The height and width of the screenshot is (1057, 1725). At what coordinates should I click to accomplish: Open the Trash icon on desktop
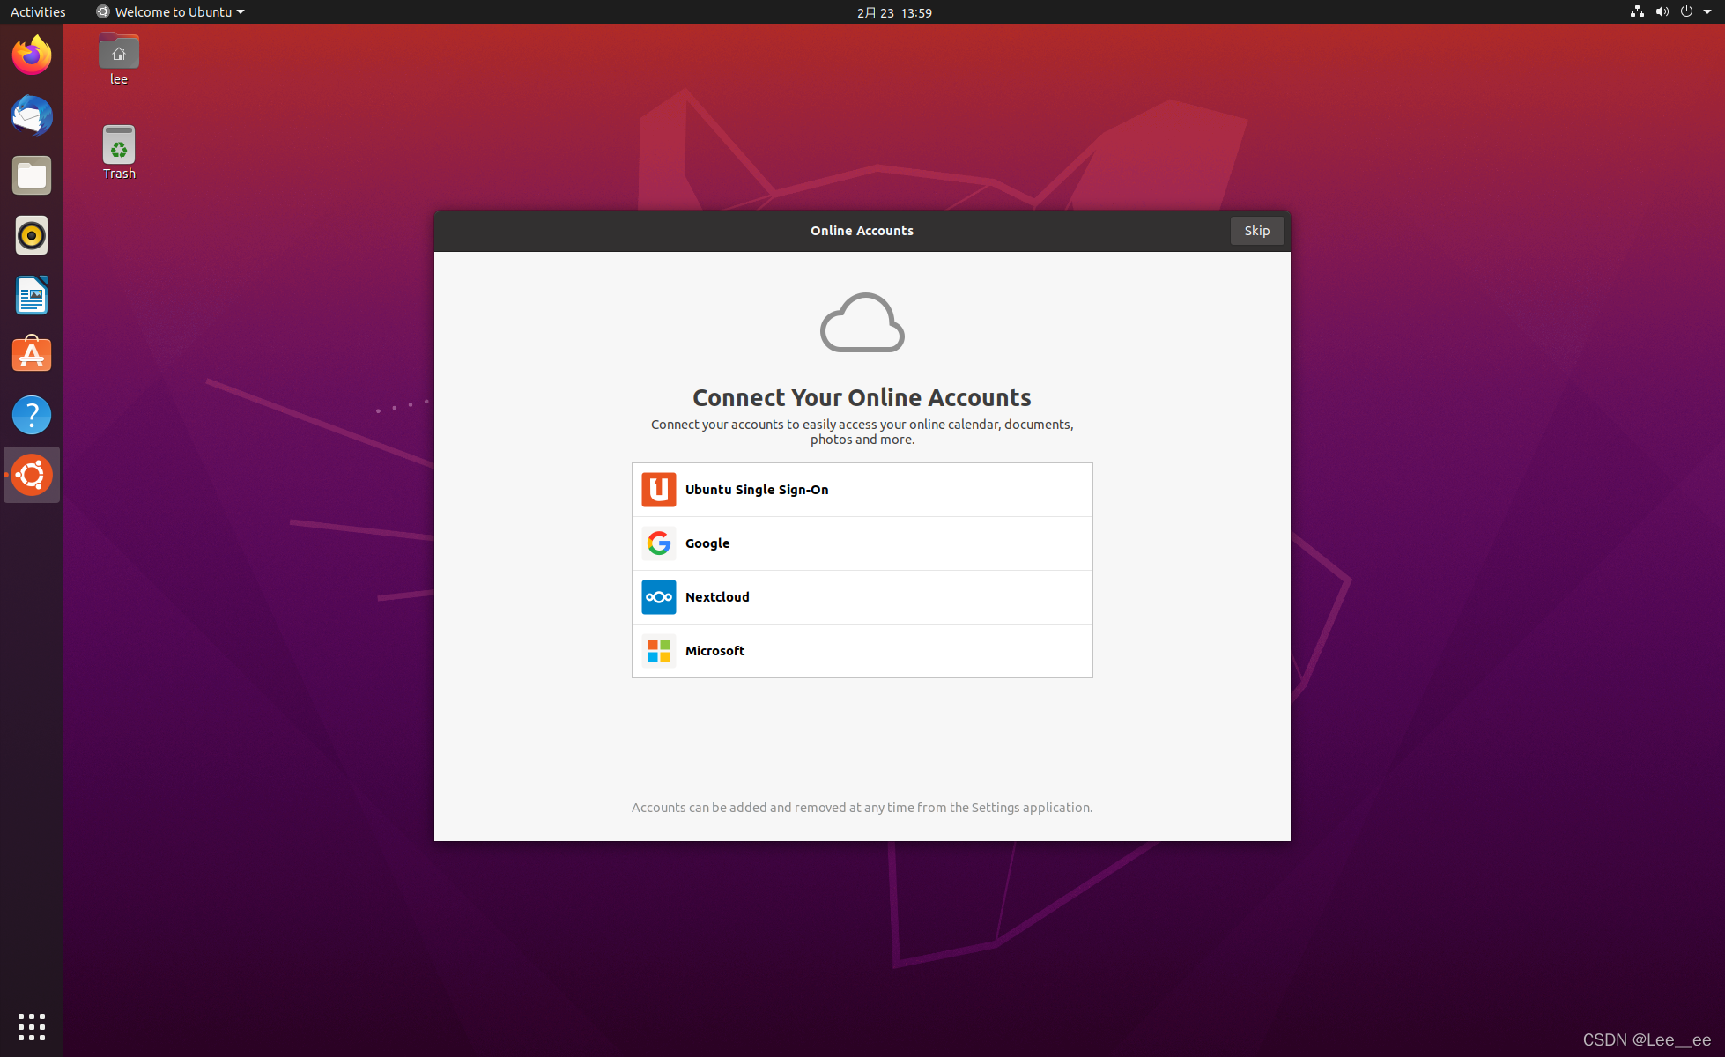(x=118, y=146)
